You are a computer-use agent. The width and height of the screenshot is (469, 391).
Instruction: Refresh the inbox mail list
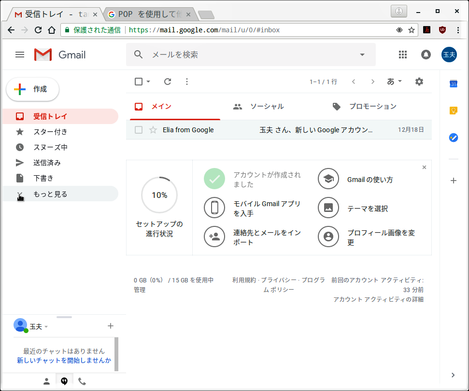pyautogui.click(x=168, y=82)
